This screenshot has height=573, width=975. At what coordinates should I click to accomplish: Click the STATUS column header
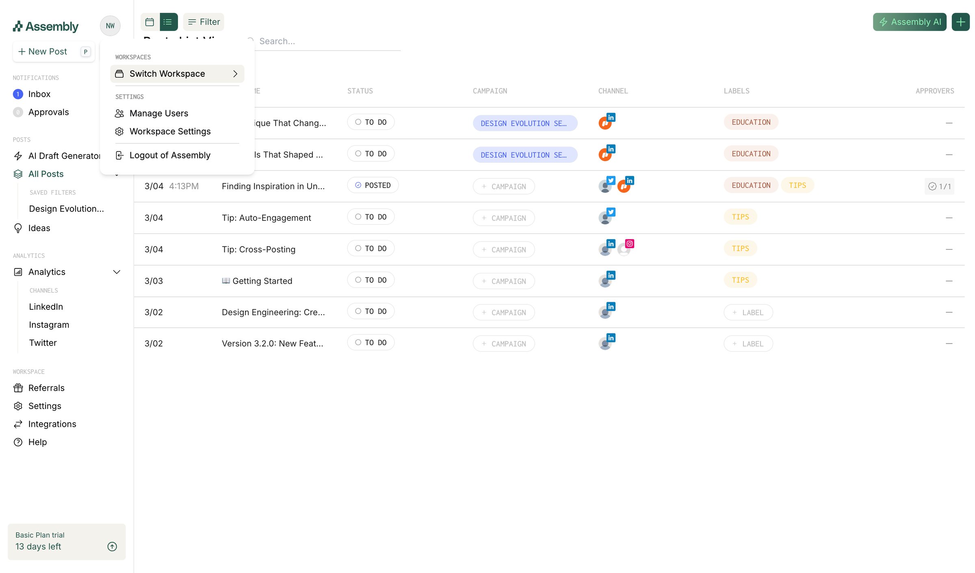(360, 91)
